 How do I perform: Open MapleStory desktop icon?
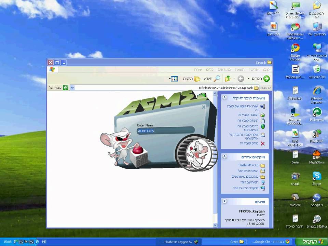317,157
